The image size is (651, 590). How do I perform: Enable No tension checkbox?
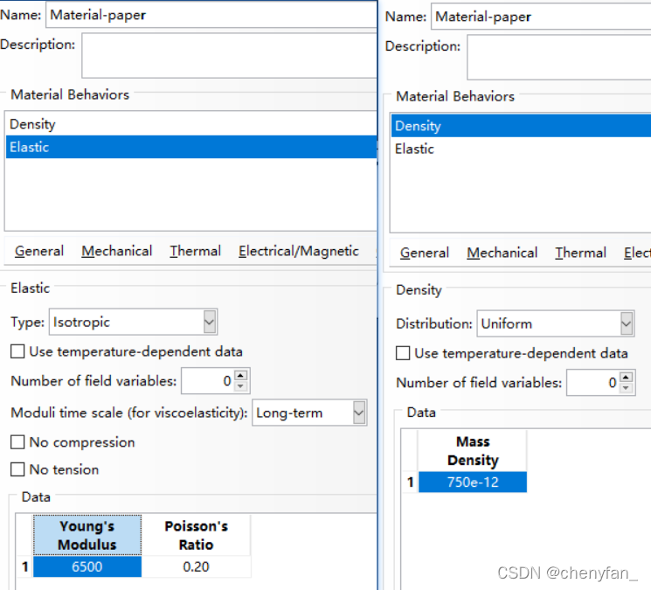pos(17,470)
